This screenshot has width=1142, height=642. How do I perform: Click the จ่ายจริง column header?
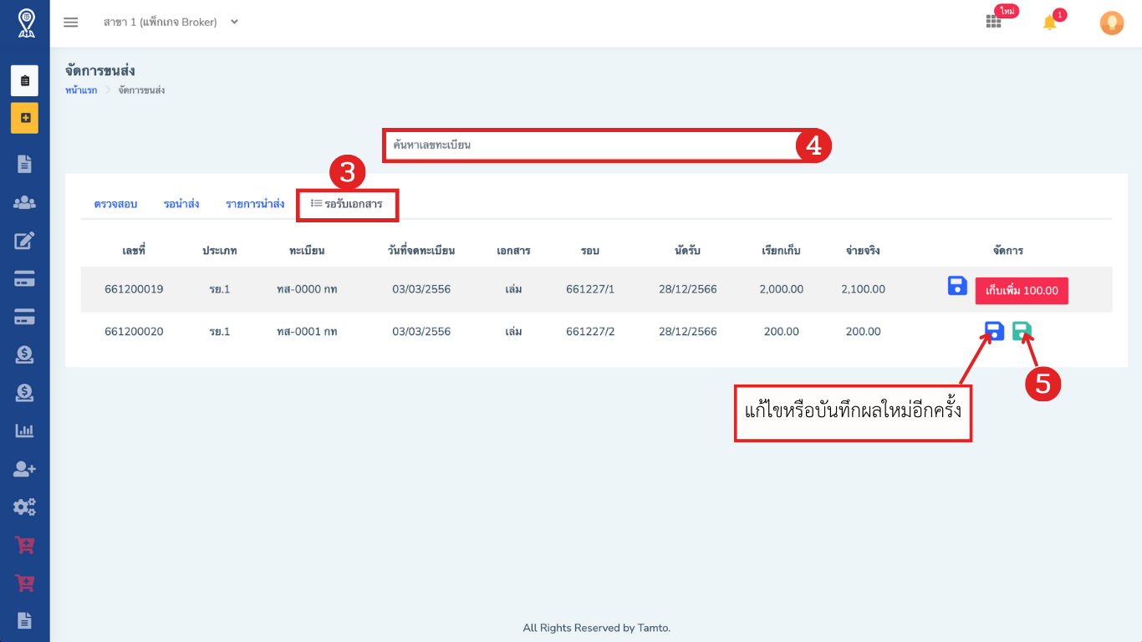pyautogui.click(x=863, y=251)
